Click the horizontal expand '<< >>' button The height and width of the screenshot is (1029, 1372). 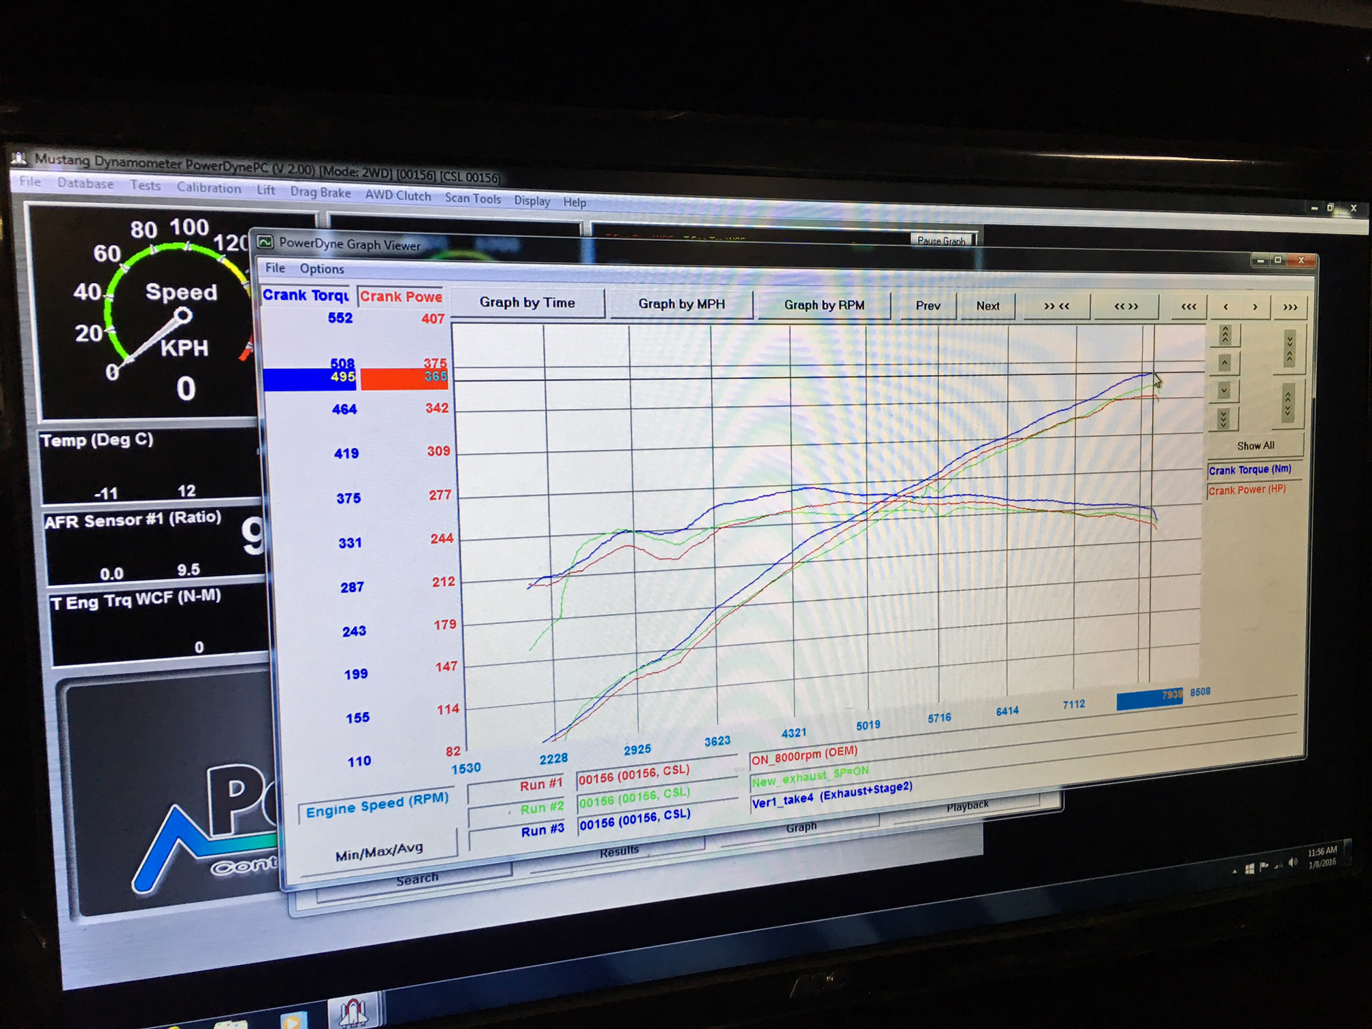click(x=1126, y=306)
